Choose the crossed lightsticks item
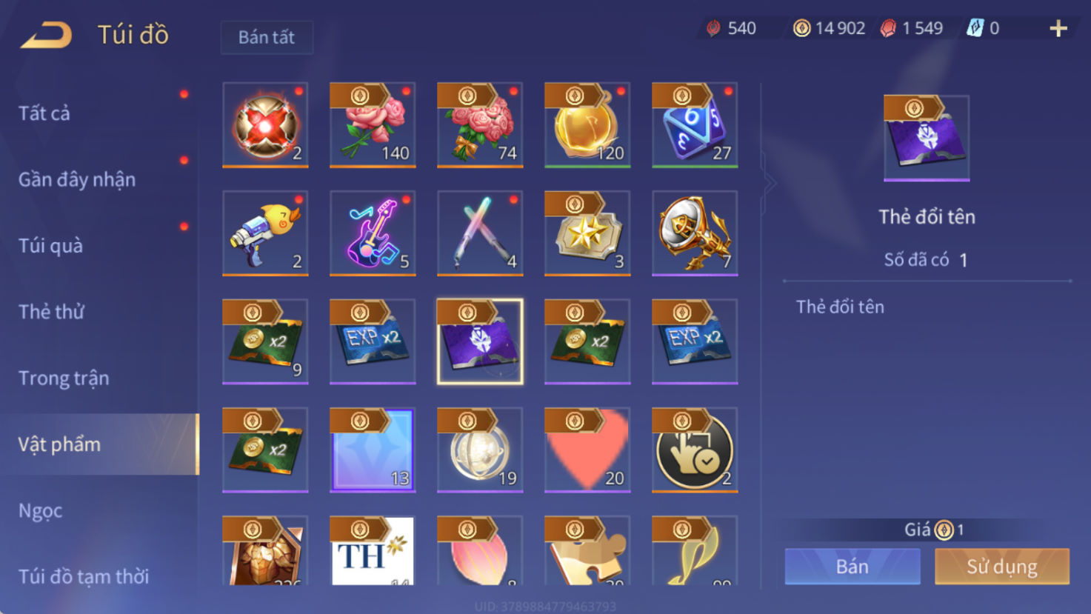The image size is (1091, 614). coord(480,233)
